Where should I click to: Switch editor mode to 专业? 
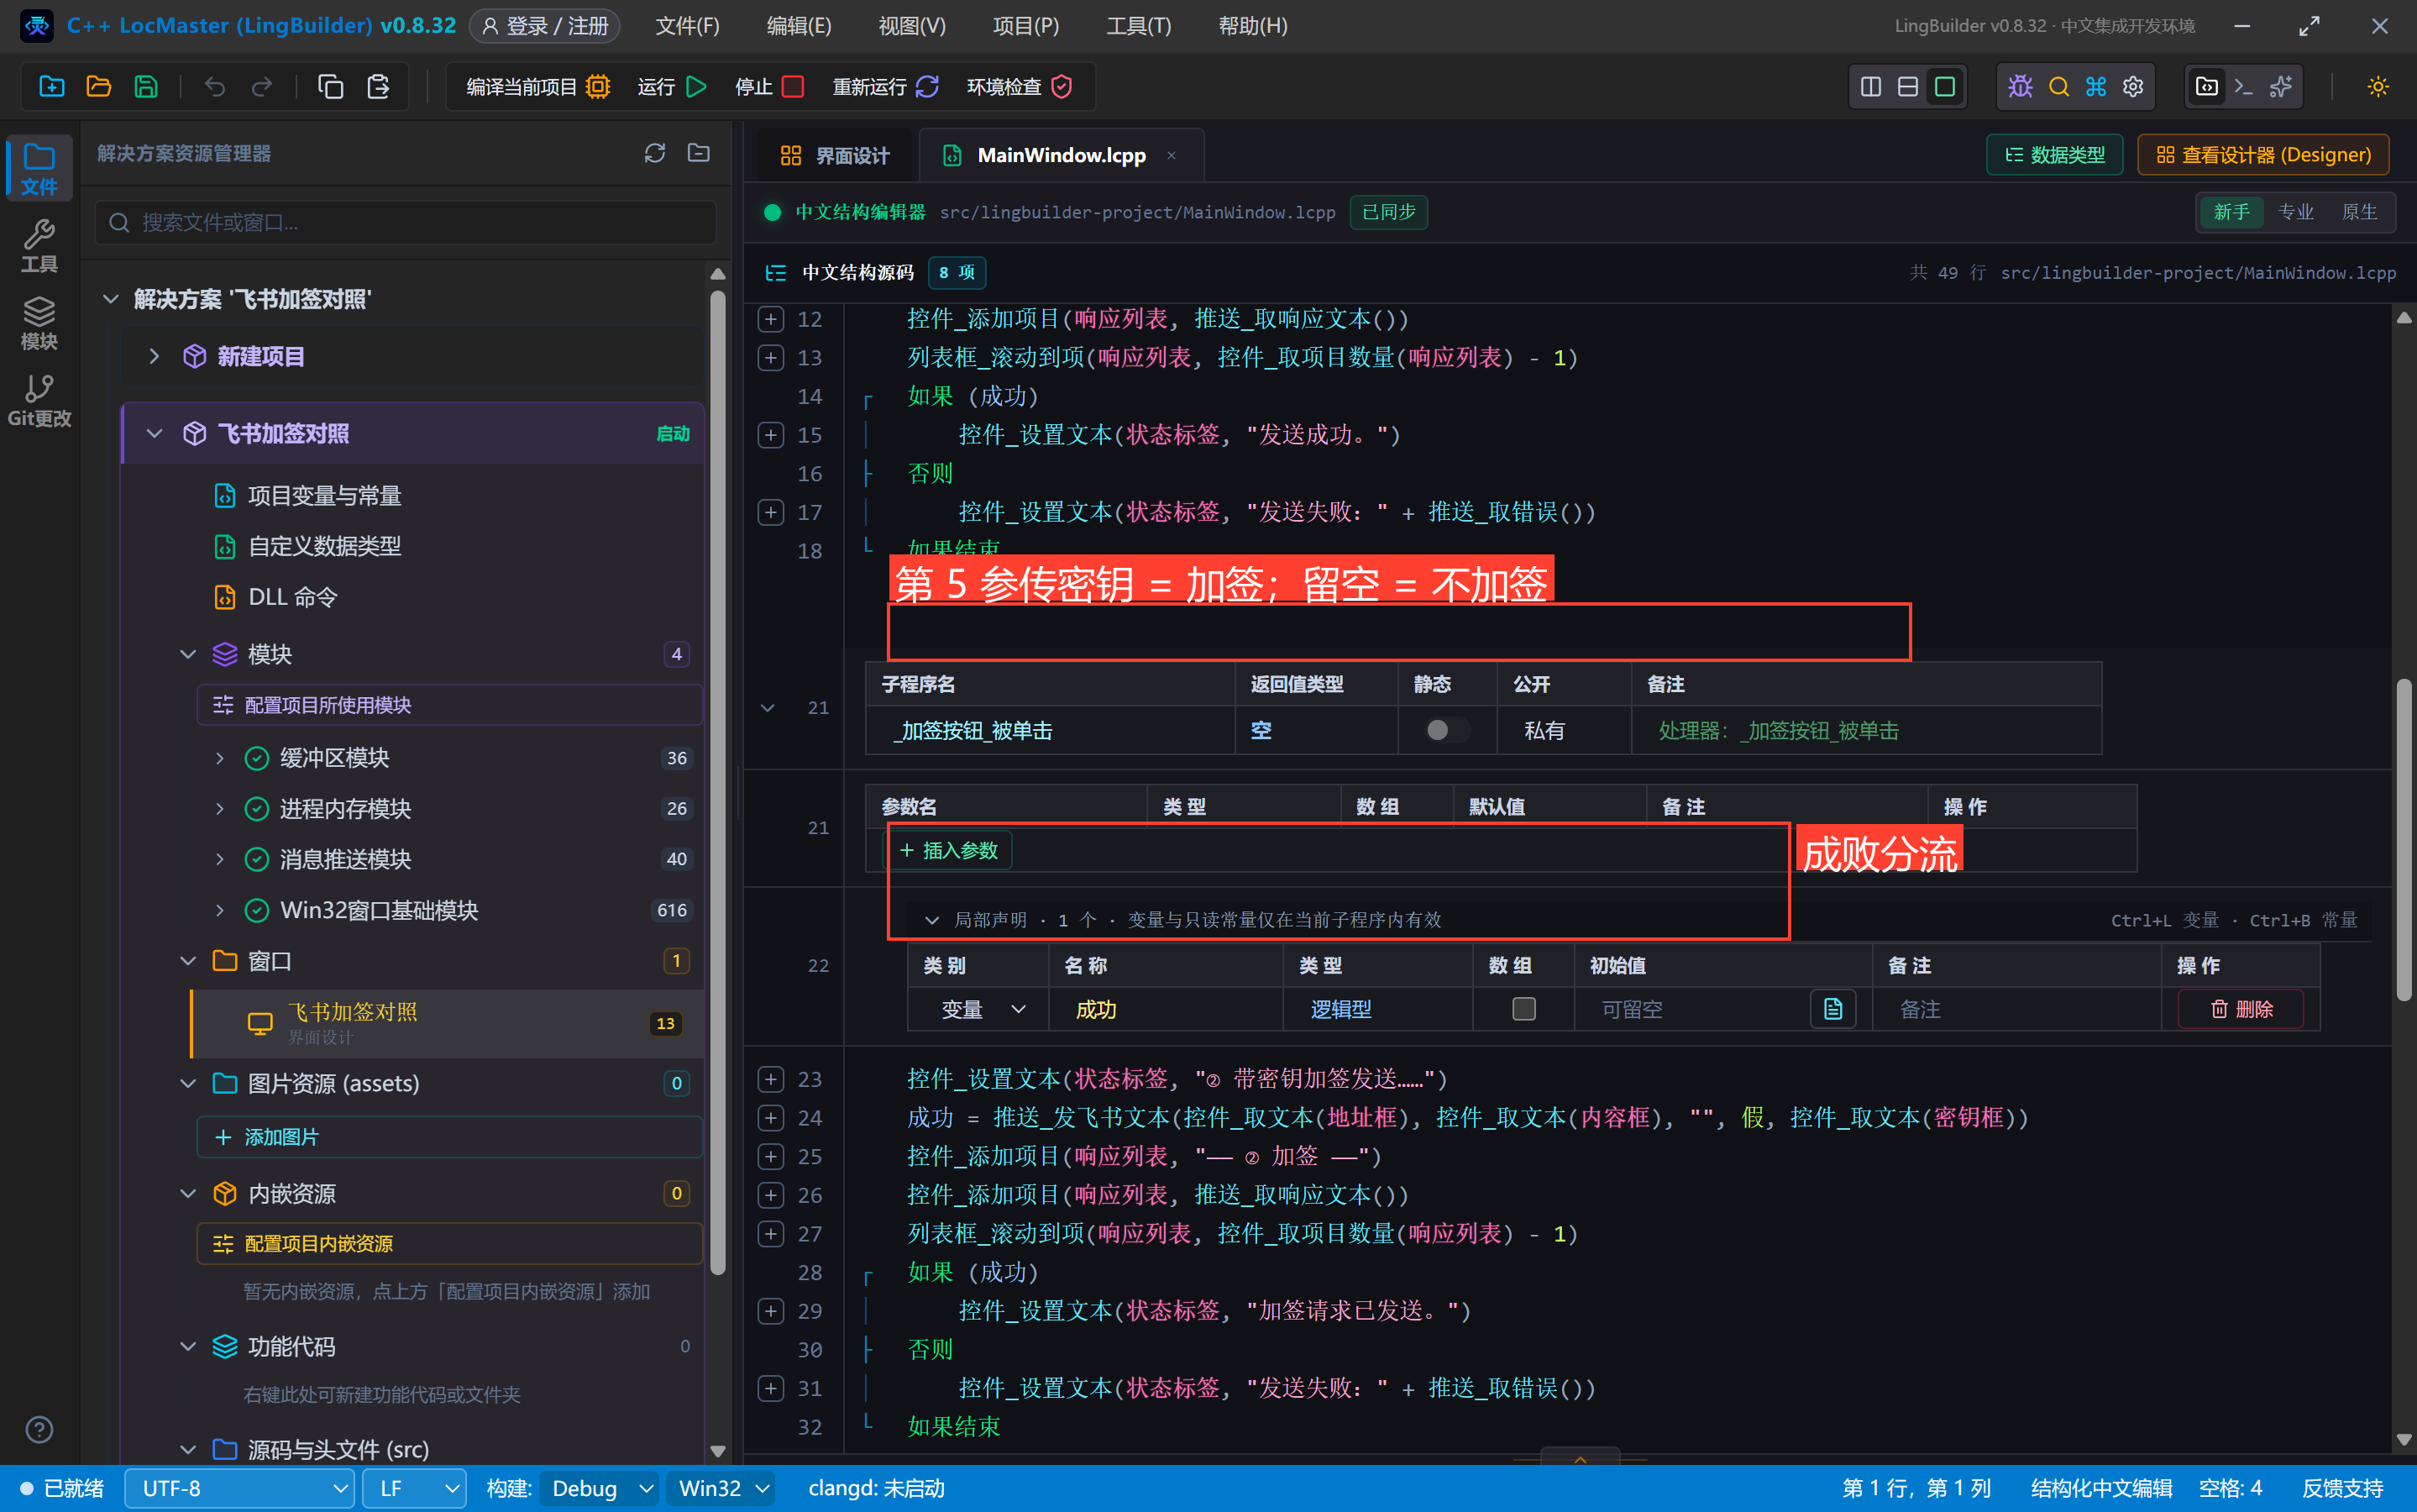coord(2295,212)
